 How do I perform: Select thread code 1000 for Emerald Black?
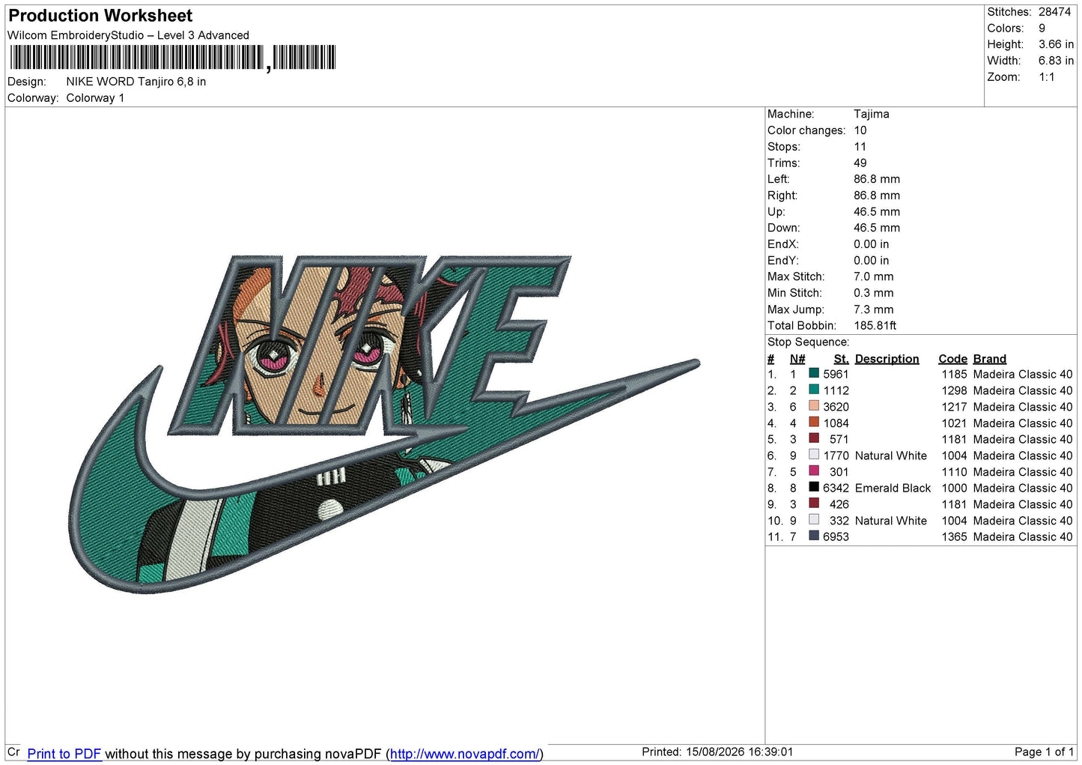[x=954, y=488]
